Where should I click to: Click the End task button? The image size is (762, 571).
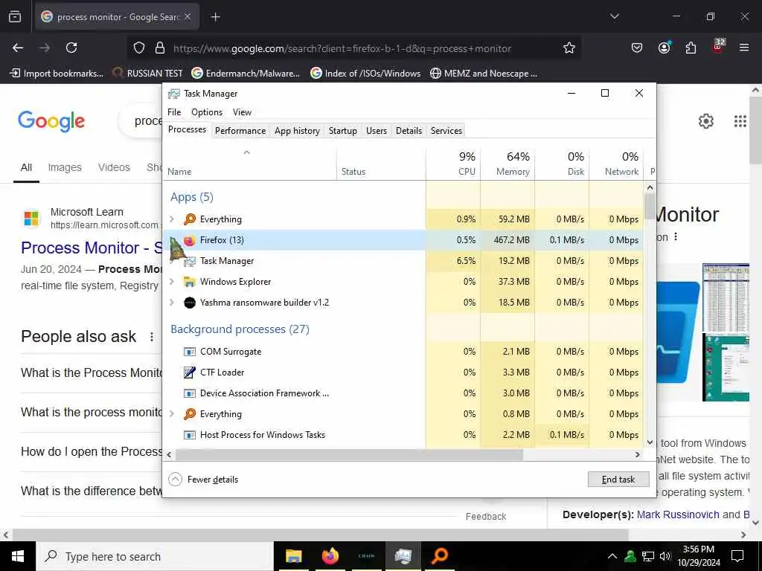pos(618,480)
